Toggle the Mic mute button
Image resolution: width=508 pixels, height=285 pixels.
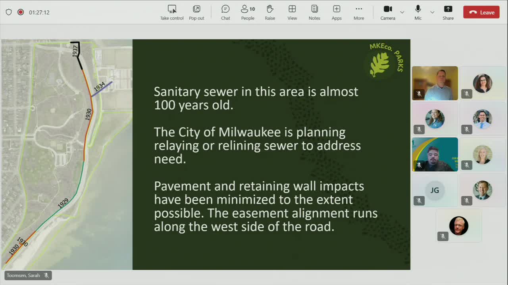pyautogui.click(x=418, y=12)
